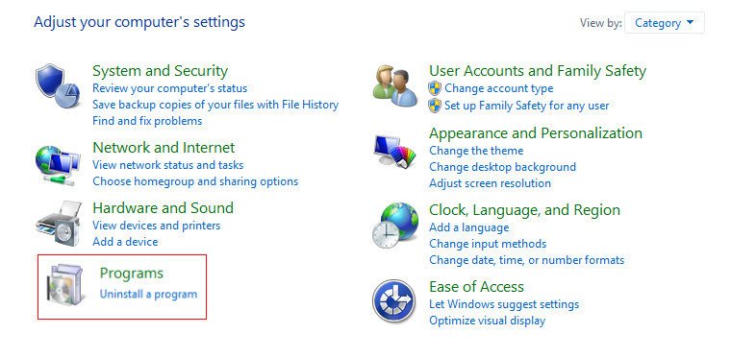Open the Ease of Access round icon
731x358 pixels.
pyautogui.click(x=394, y=301)
